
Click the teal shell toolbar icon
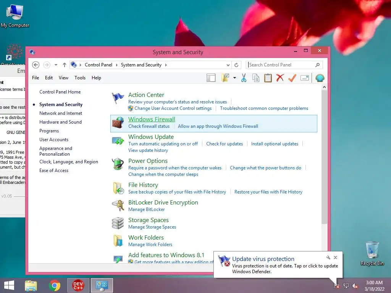(x=320, y=78)
